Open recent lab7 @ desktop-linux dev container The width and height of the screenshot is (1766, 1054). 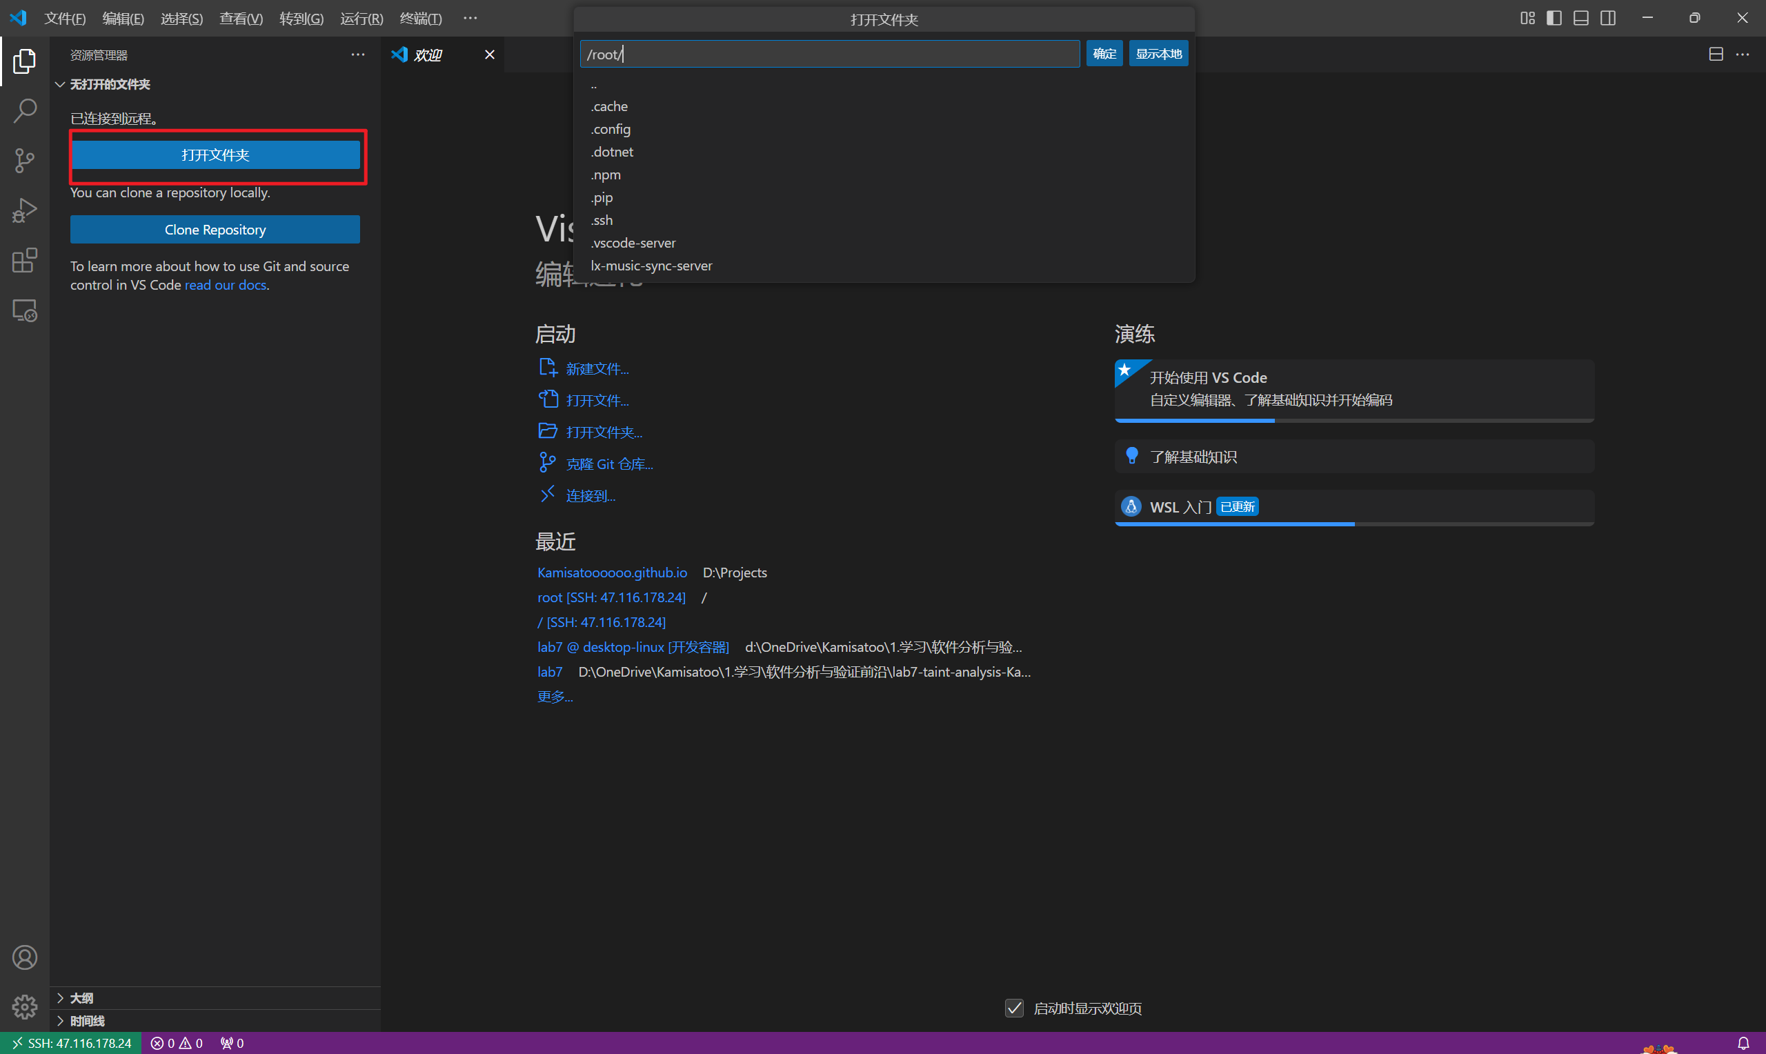point(633,647)
